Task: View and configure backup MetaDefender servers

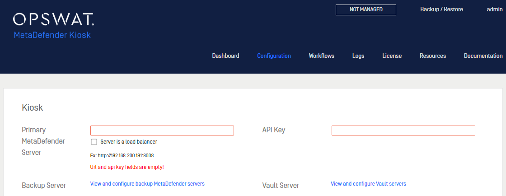Action: [x=147, y=184]
